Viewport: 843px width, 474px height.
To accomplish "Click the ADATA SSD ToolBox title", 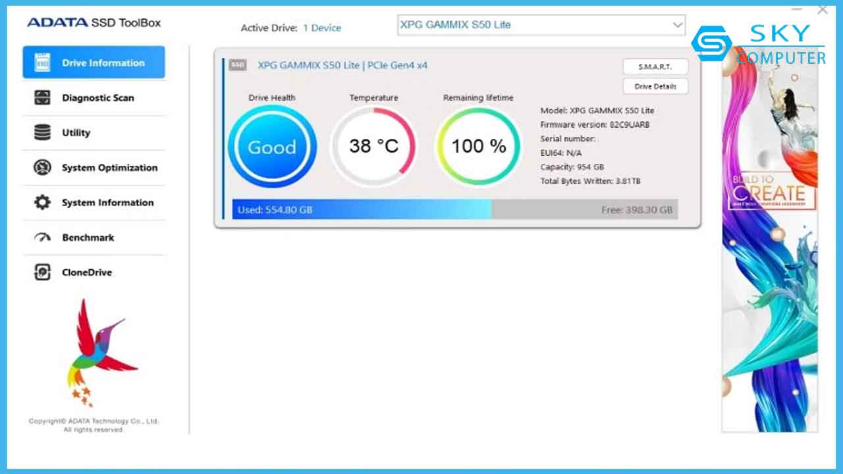I will click(x=94, y=22).
